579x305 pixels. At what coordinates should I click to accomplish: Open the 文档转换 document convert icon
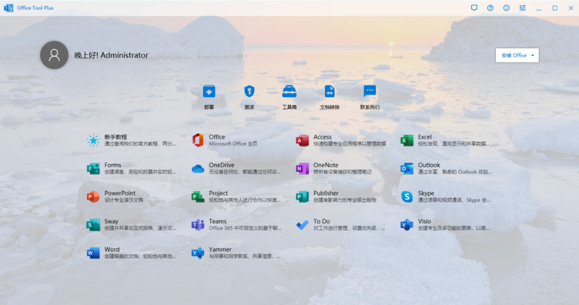point(329,91)
